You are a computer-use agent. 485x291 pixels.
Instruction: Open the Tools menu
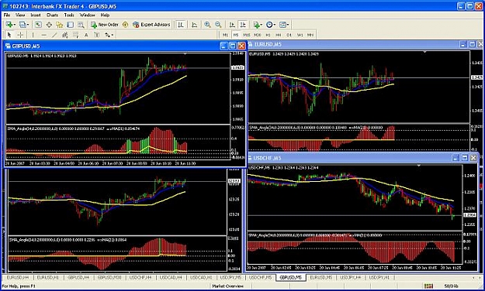tap(69, 15)
